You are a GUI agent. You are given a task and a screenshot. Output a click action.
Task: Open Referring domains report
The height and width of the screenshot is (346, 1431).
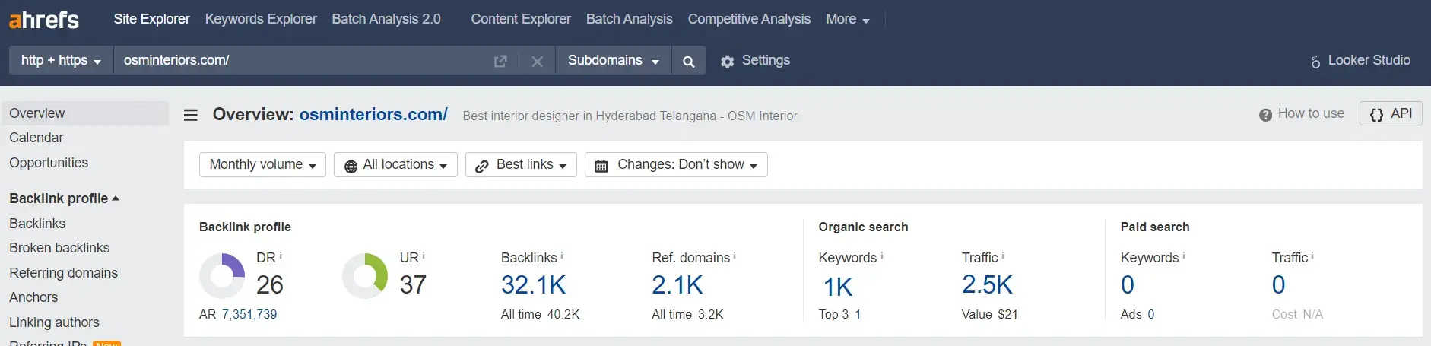pos(64,273)
